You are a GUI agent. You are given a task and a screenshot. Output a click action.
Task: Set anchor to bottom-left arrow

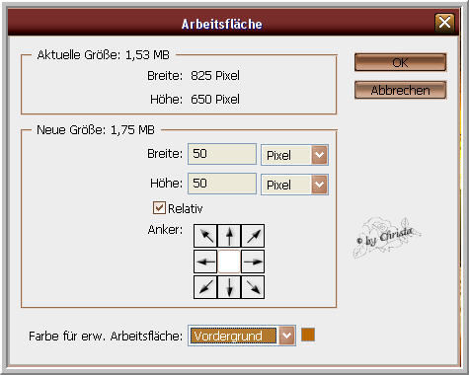(x=205, y=287)
